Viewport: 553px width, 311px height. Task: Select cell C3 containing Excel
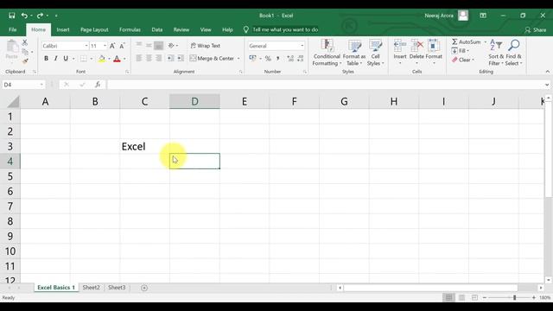[x=144, y=146]
